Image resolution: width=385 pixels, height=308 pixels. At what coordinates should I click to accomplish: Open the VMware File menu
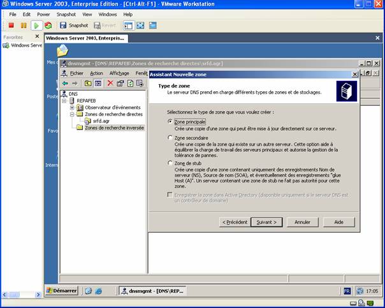pos(13,15)
